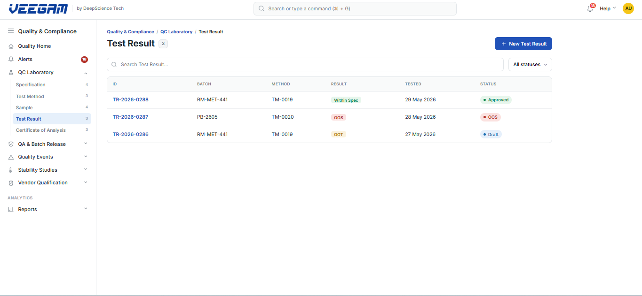642x296 pixels.
Task: Click the 27 May 2026 tested date
Action: (420, 135)
